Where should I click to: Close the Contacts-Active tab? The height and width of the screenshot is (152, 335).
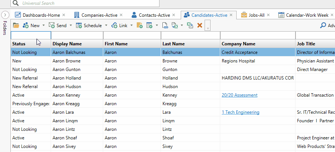click(174, 15)
